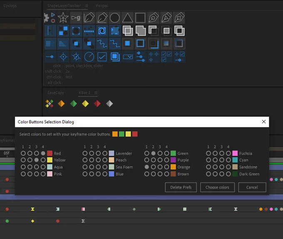The width and height of the screenshot is (283, 239).
Task: Close the Color Buttons Selection Dialog
Action: click(264, 122)
